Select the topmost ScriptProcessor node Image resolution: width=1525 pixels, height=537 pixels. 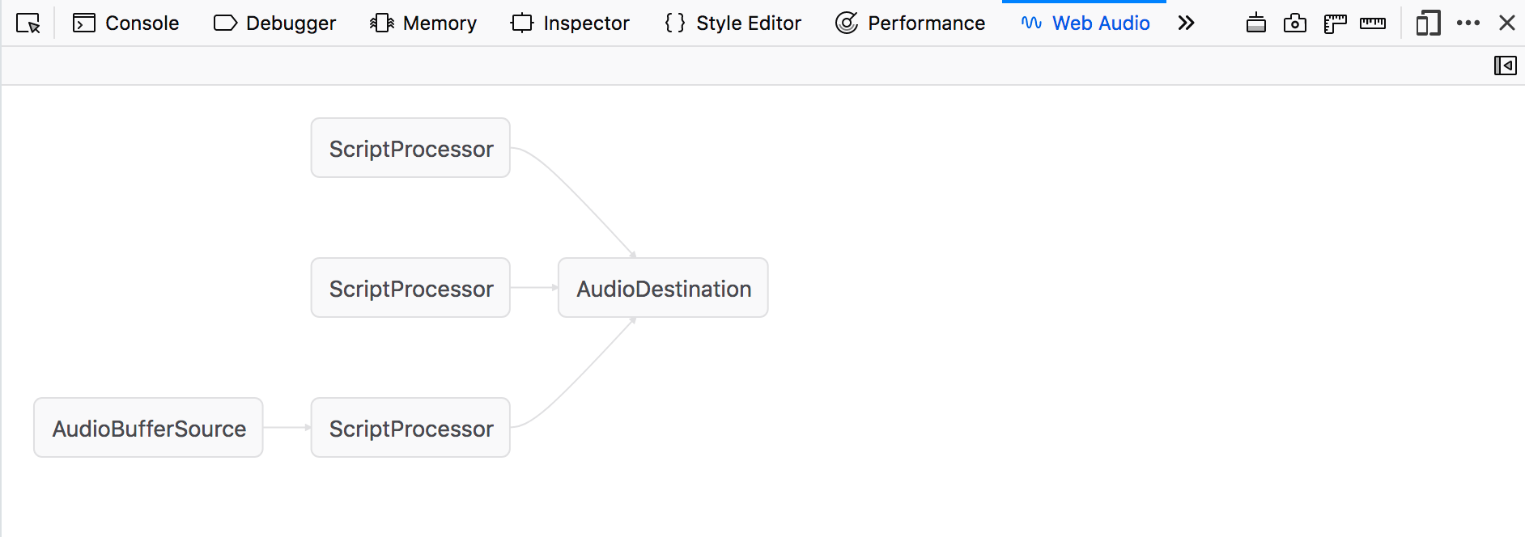[410, 148]
